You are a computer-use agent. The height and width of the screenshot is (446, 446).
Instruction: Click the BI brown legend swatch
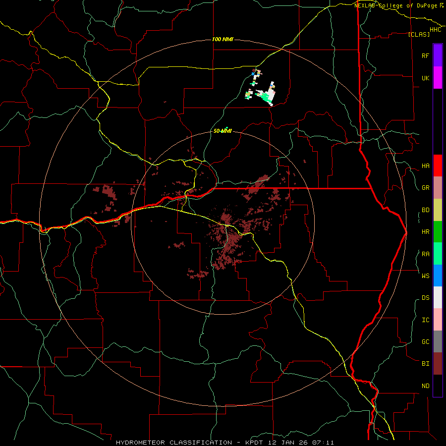click(438, 364)
